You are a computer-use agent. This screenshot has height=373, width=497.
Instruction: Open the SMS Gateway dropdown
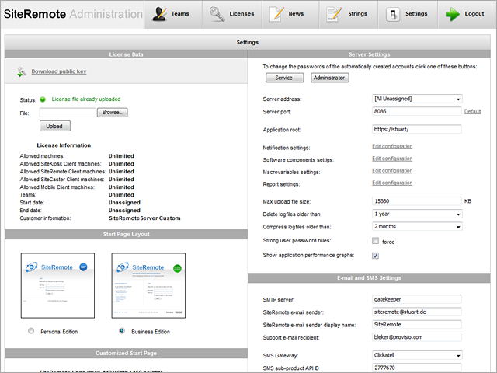click(x=417, y=354)
